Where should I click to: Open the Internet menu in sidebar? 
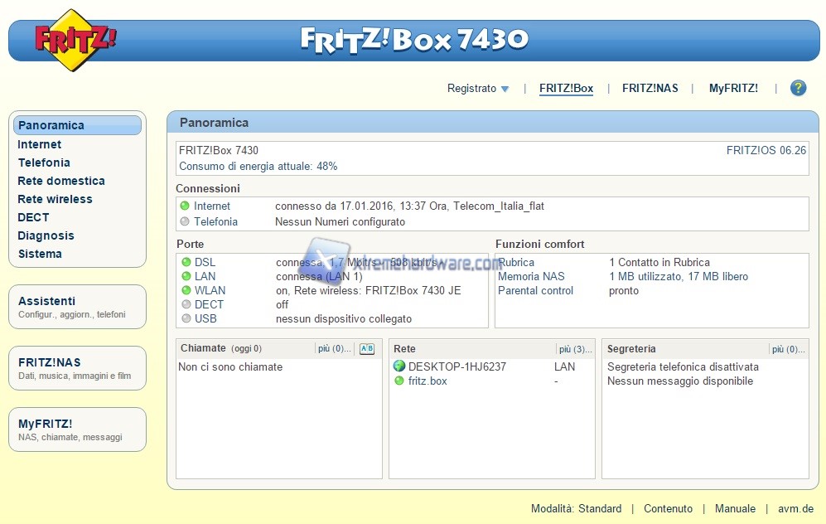coord(40,144)
